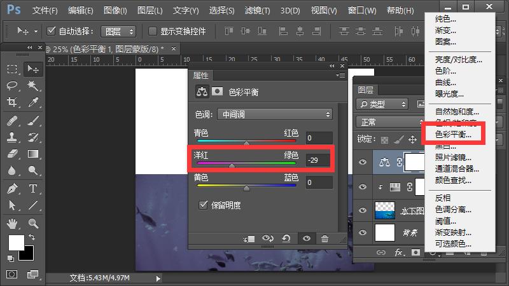Swap foreground and background colors
Viewport: 509px width, 286px height.
click(32, 237)
